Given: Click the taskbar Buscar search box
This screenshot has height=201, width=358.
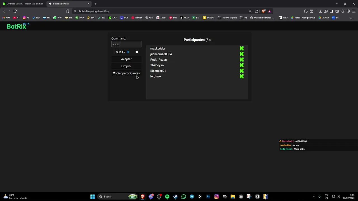Looking at the screenshot, I should [x=118, y=197].
